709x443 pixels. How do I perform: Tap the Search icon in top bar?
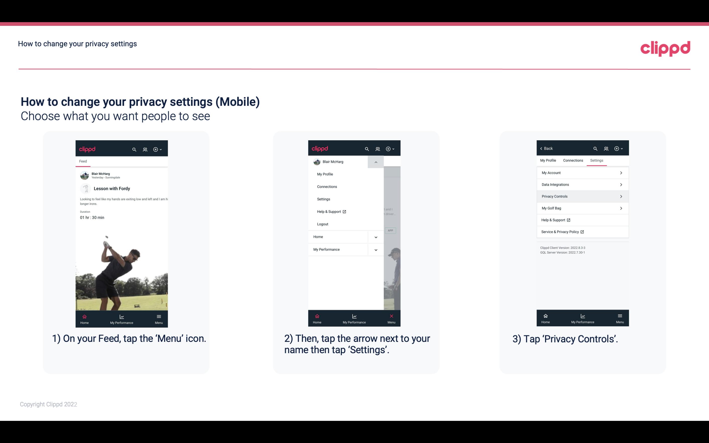(134, 149)
